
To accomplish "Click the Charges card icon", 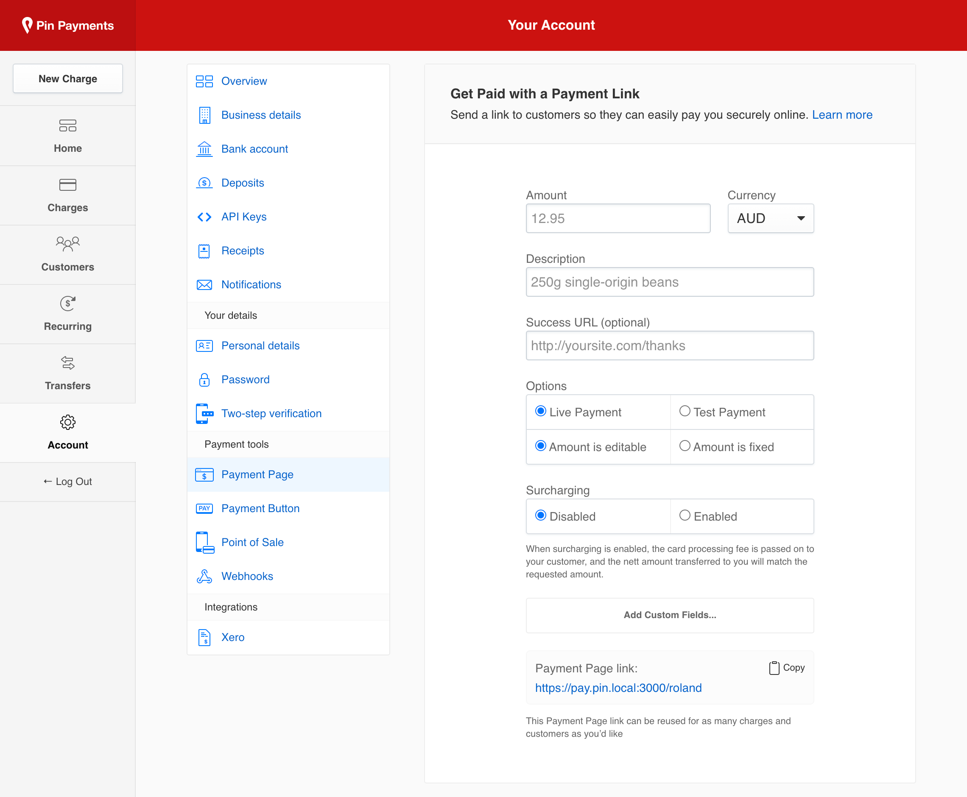I will [67, 185].
